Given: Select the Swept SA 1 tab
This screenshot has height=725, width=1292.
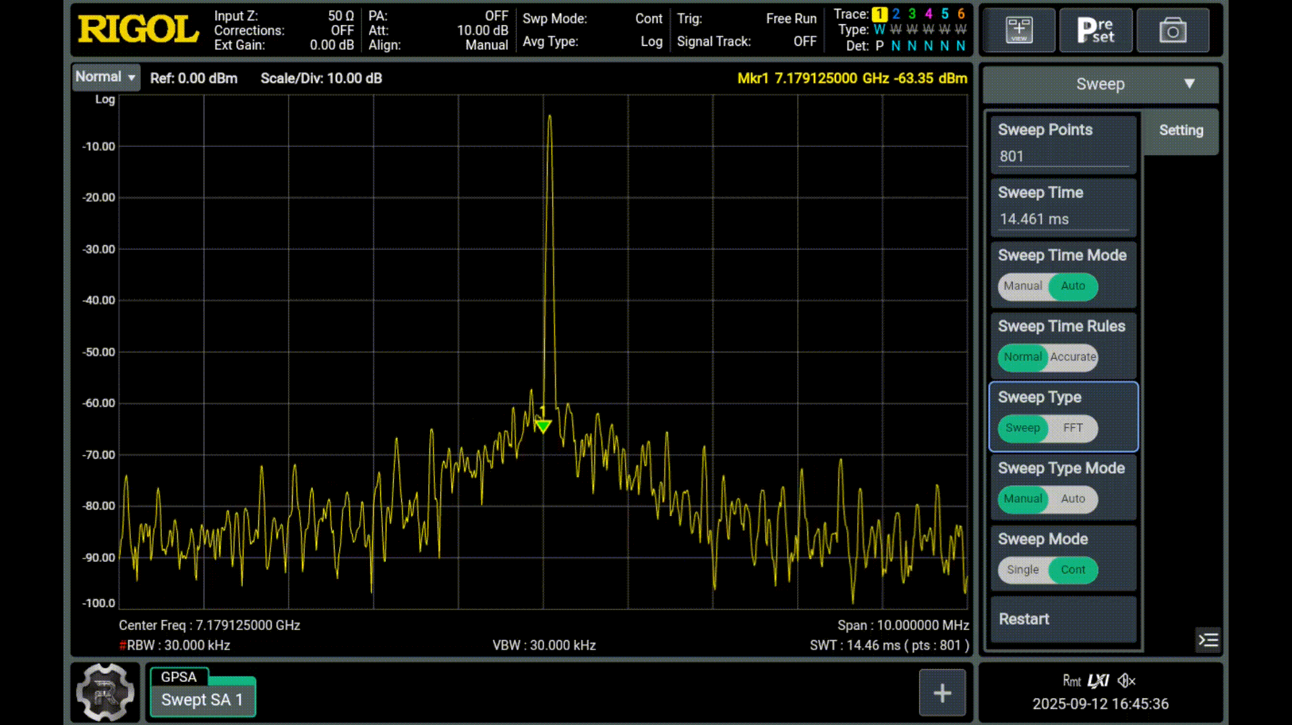Looking at the screenshot, I should pos(202,700).
